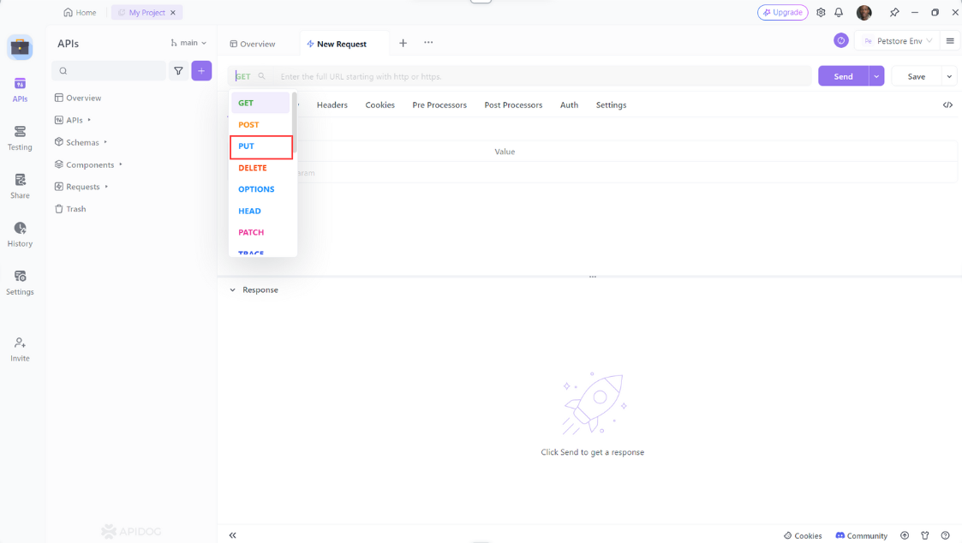Screen dimensions: 962x543
Task: Open Overview in the sidebar tree
Action: [x=79, y=98]
